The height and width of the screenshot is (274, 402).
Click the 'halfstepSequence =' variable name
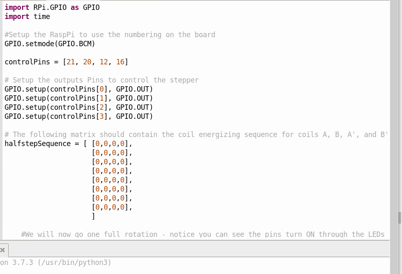point(38,144)
